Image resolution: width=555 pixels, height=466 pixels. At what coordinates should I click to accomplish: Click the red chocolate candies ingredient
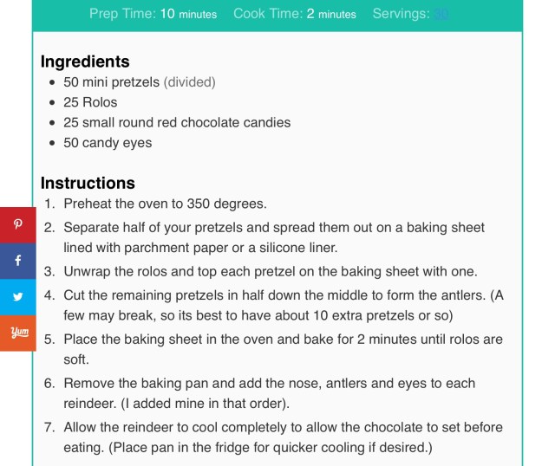(177, 122)
